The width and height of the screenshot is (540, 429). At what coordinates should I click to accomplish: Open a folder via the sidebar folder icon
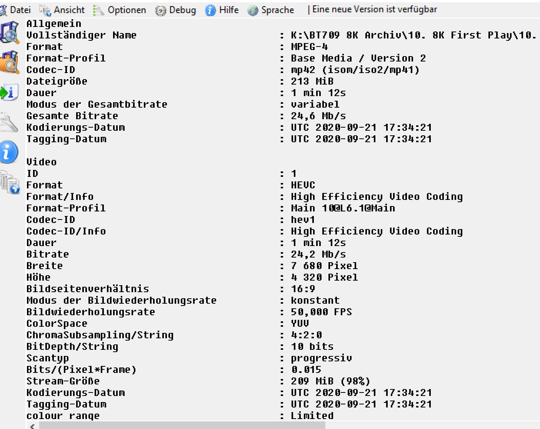9,62
